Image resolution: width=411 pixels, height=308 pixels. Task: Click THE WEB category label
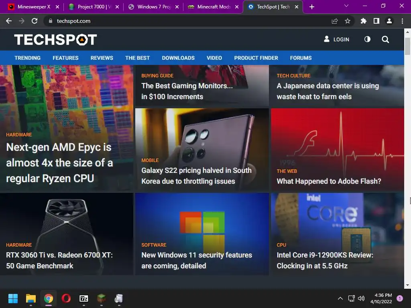(287, 171)
